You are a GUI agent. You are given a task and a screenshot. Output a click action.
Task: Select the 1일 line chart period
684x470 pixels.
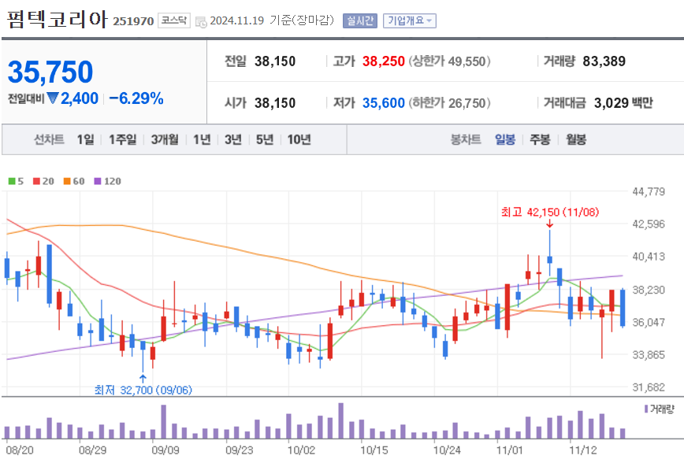(85, 139)
